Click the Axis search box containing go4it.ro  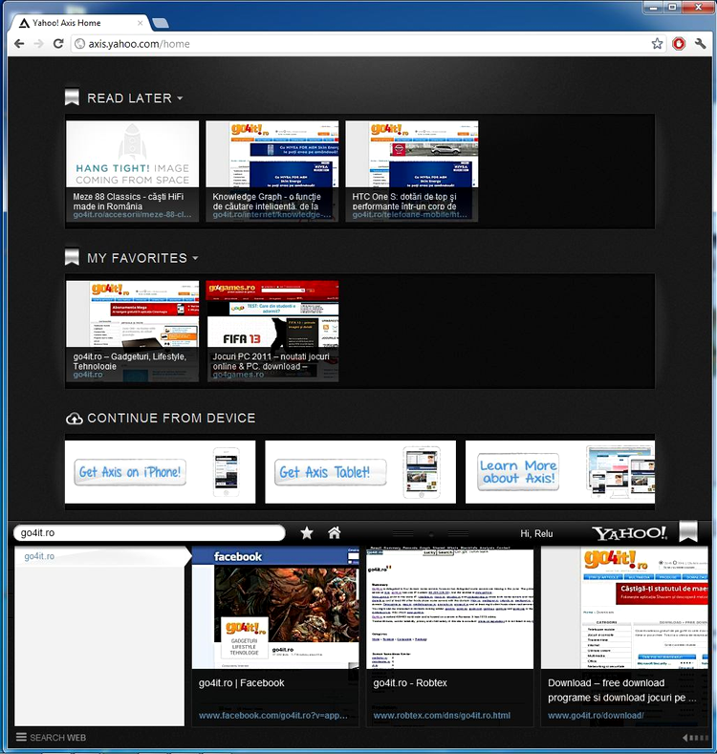[149, 533]
